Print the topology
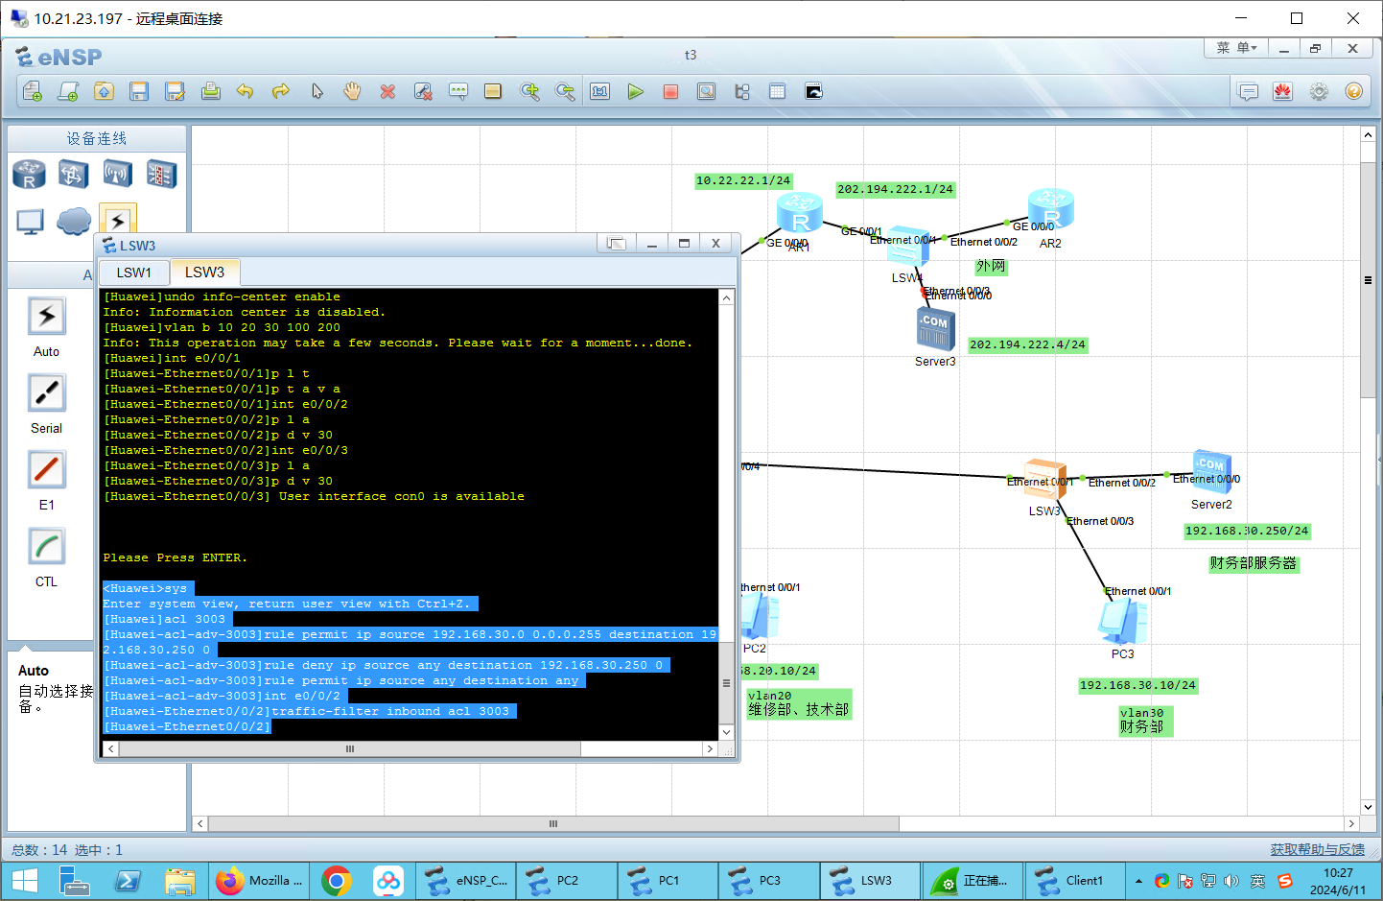1383x901 pixels. pyautogui.click(x=210, y=91)
